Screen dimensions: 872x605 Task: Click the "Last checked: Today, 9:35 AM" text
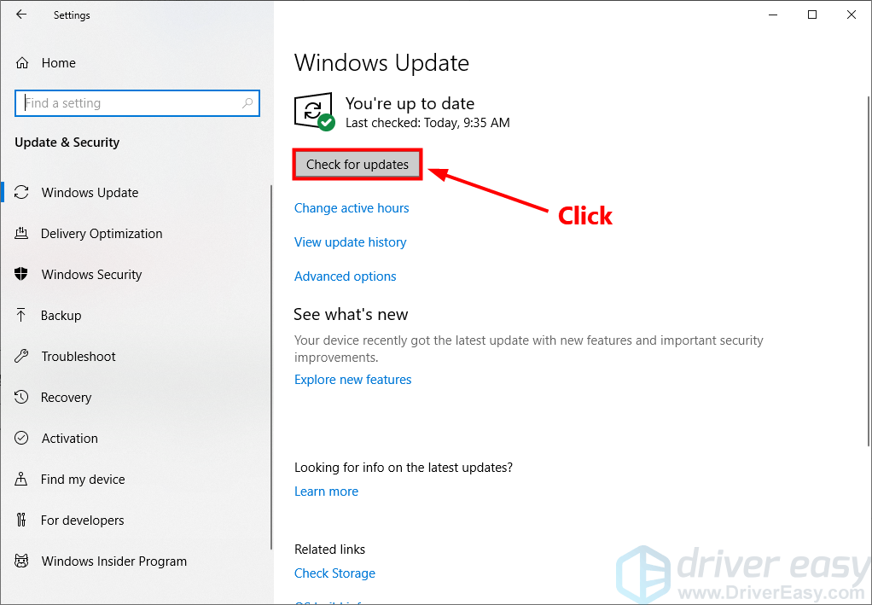pyautogui.click(x=427, y=123)
